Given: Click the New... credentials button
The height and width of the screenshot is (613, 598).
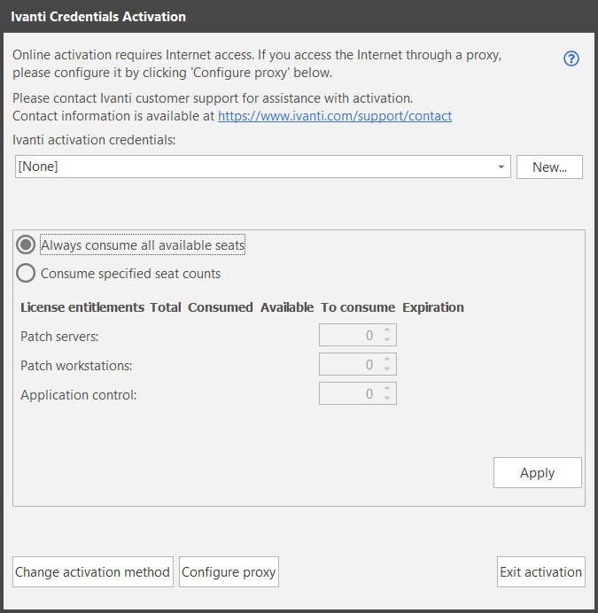Looking at the screenshot, I should (549, 167).
